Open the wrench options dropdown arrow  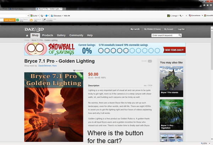click(x=183, y=16)
